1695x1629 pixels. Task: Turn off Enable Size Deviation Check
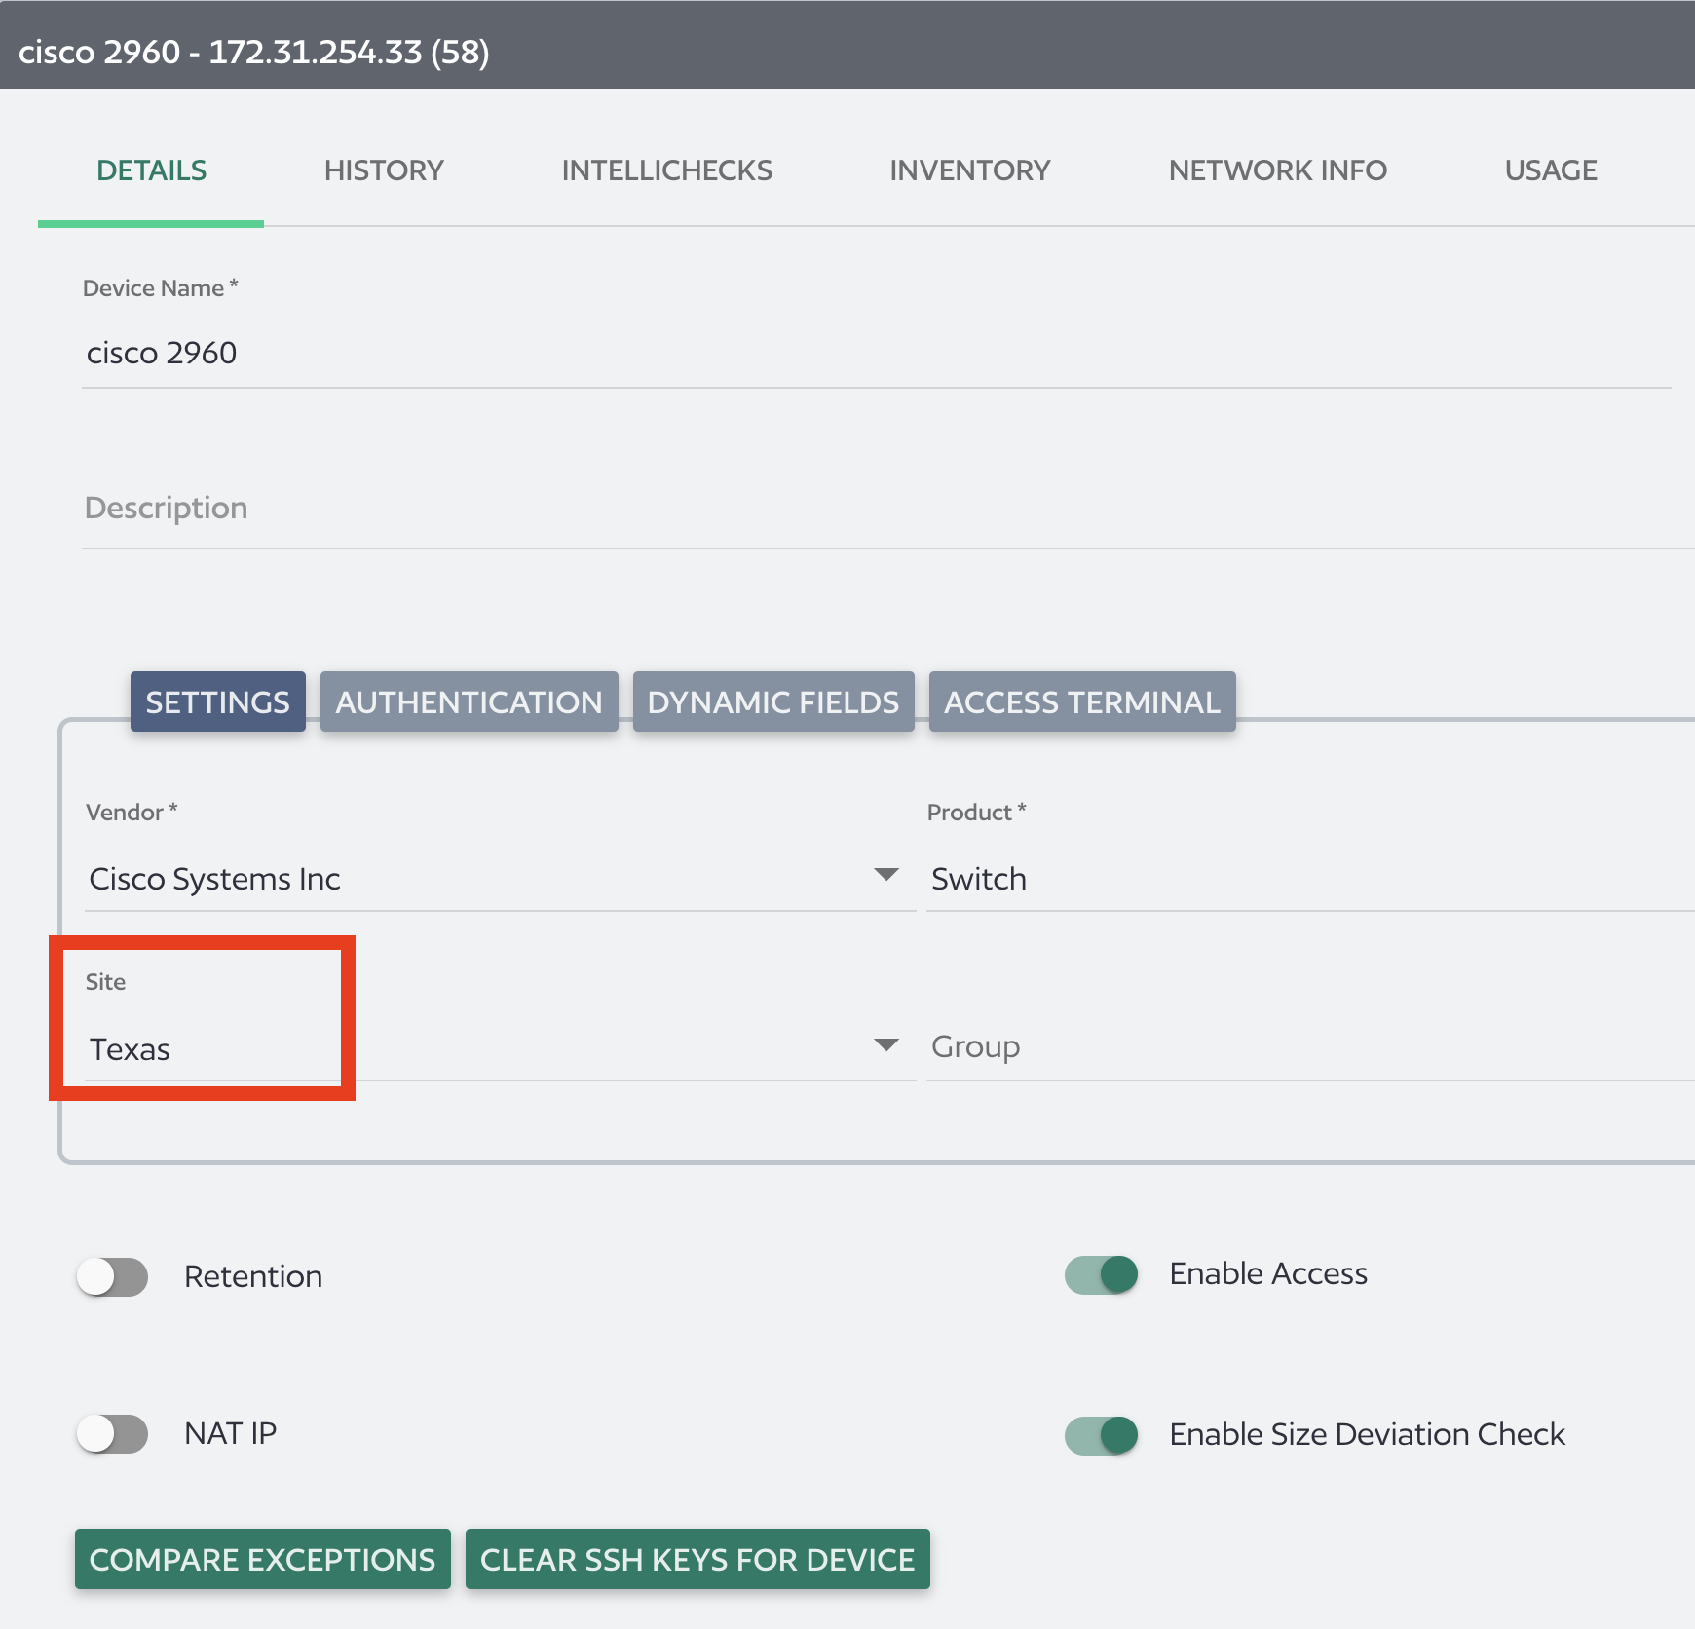1101,1434
